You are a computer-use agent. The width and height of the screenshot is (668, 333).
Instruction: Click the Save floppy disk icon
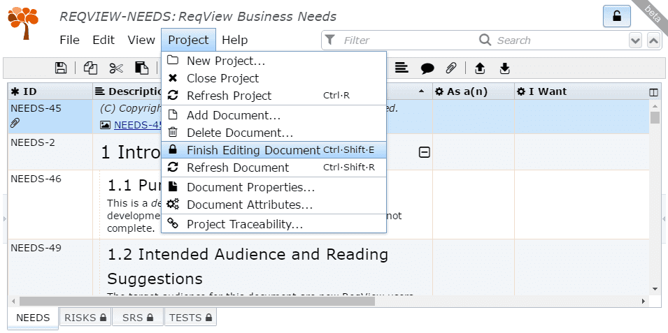[x=61, y=68]
